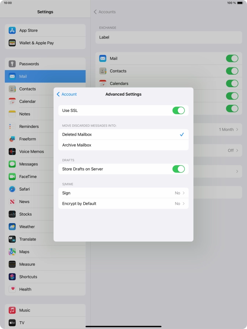This screenshot has height=329, width=247.
Task: Return to Accounts page
Action: [105, 12]
